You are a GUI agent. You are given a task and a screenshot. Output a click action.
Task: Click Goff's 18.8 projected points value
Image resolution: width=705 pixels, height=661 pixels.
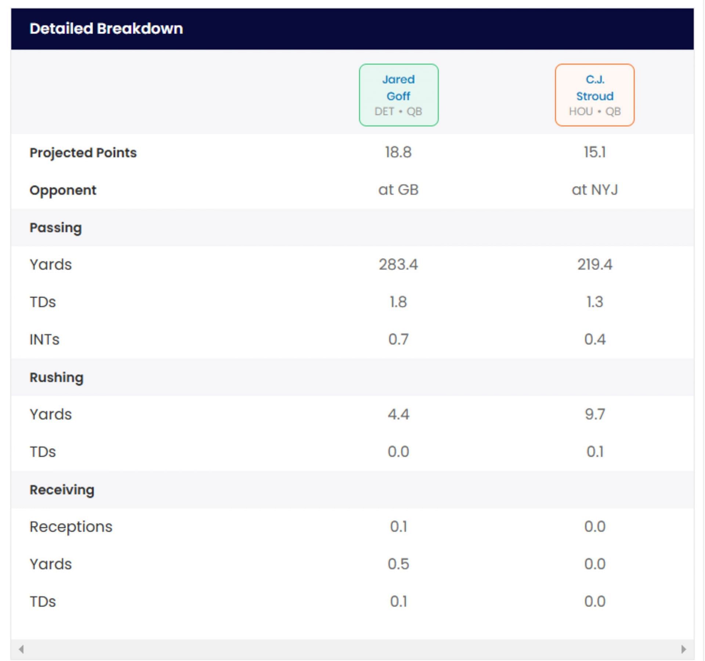pos(398,152)
